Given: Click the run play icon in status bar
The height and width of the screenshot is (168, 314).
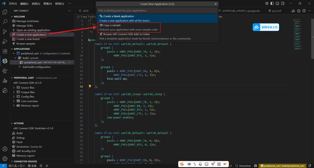Looking at the screenshot, I should (47, 166).
